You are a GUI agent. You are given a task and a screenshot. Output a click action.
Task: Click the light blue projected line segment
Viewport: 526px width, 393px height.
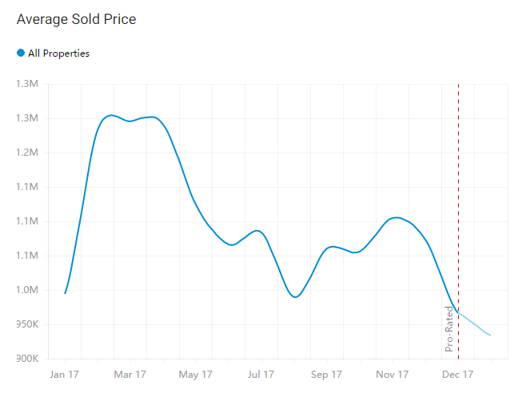(x=475, y=324)
